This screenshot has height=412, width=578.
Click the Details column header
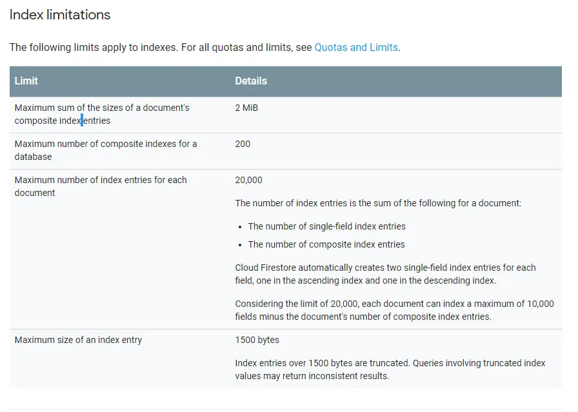251,81
